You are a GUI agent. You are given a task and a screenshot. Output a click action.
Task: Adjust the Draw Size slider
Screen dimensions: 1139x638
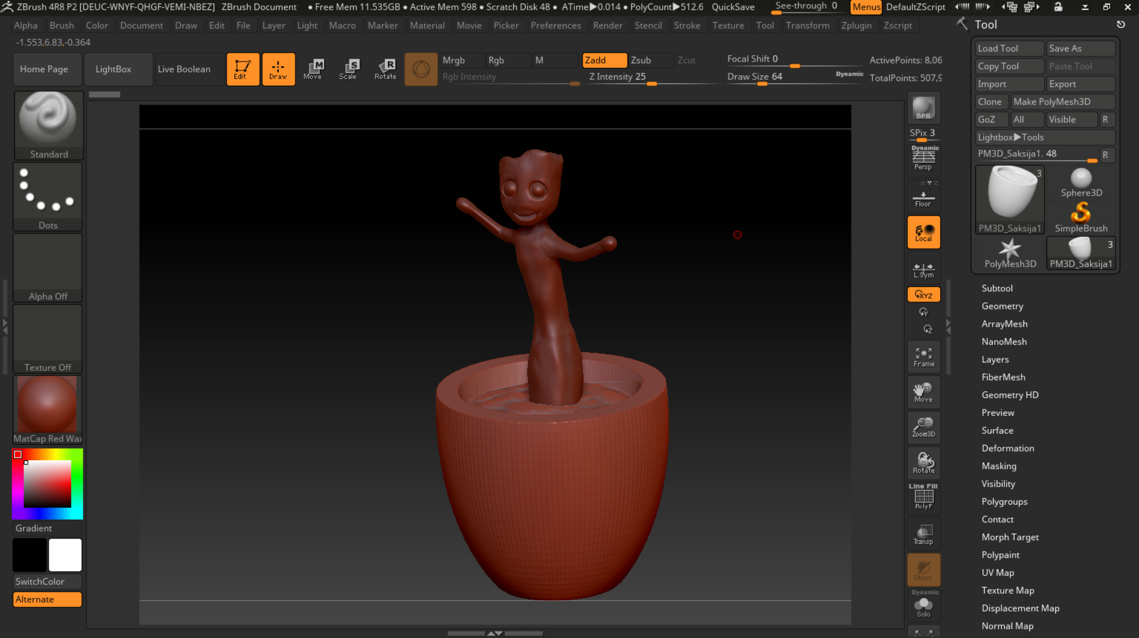click(x=795, y=77)
